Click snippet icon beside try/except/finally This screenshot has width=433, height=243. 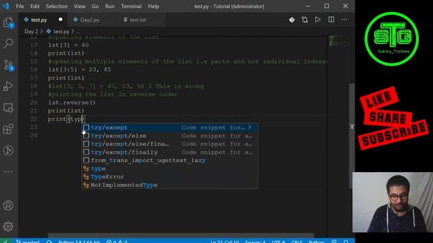(86, 152)
